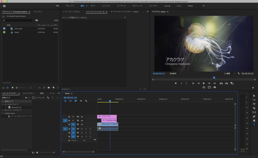Toggle timeline snapping magnet icon
Viewport: 258px width, 158px height.
coord(71,101)
